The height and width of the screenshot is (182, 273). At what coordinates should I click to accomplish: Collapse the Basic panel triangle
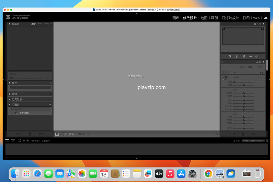coord(264,62)
